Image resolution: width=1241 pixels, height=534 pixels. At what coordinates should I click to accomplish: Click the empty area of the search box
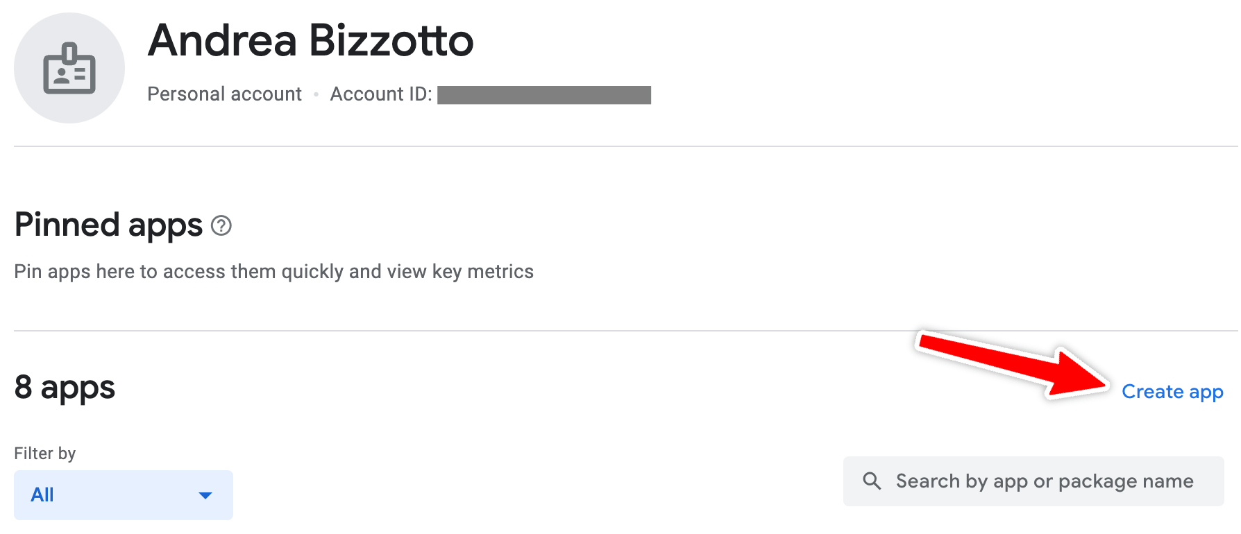point(1208,481)
